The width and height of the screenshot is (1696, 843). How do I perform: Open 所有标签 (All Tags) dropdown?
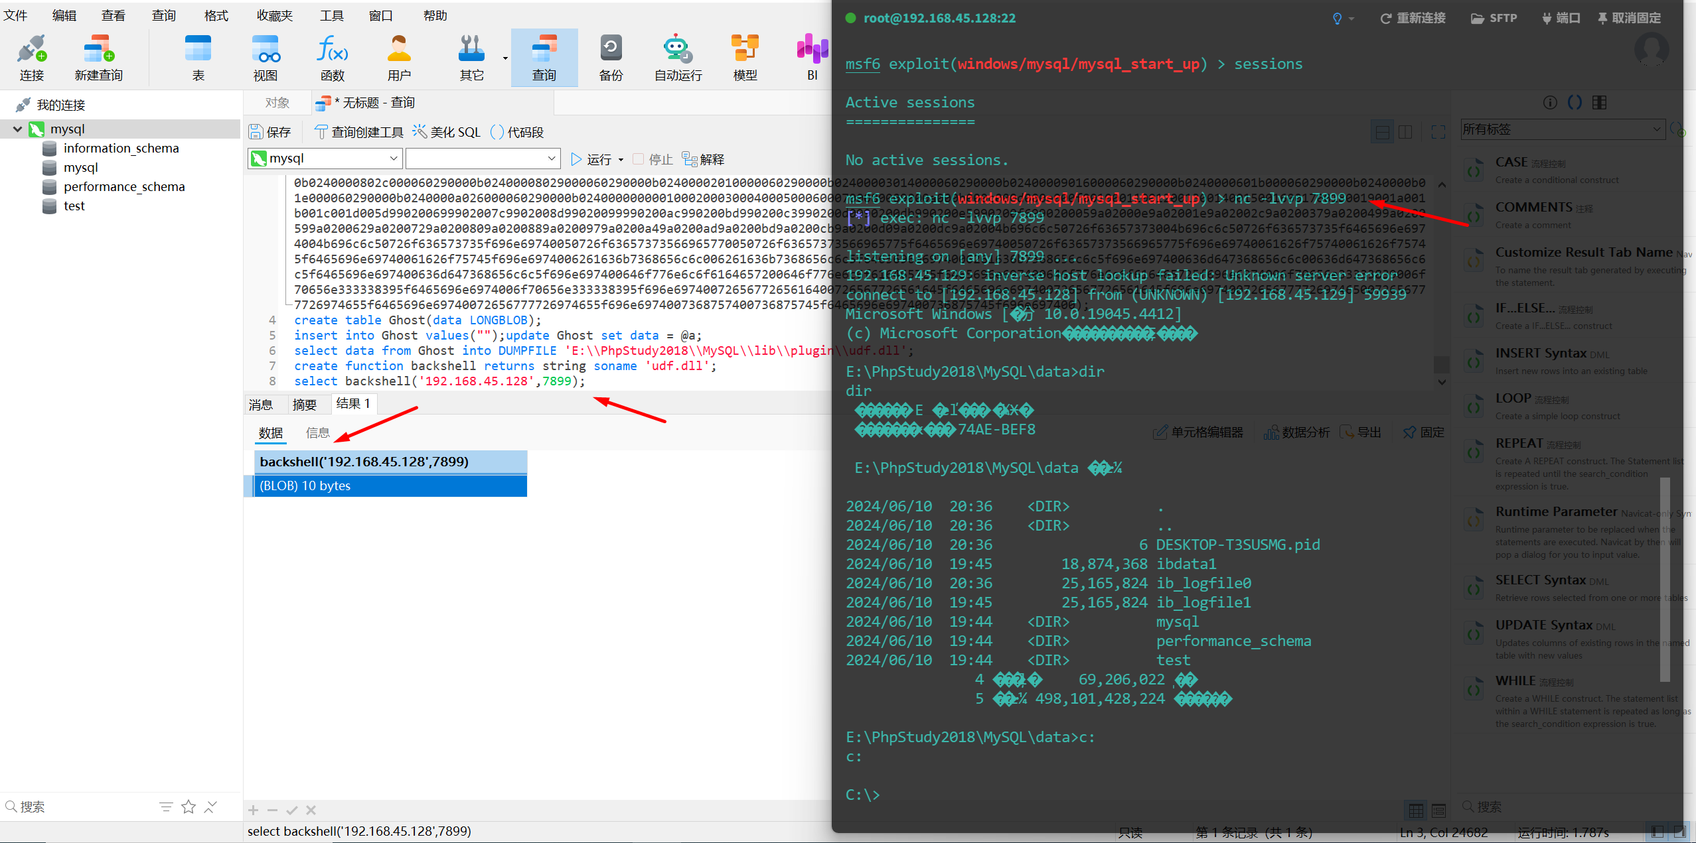[1563, 129]
